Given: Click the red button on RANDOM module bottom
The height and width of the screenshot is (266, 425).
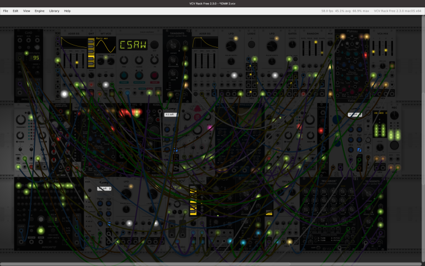Looking at the screenshot, I should [x=303, y=94].
